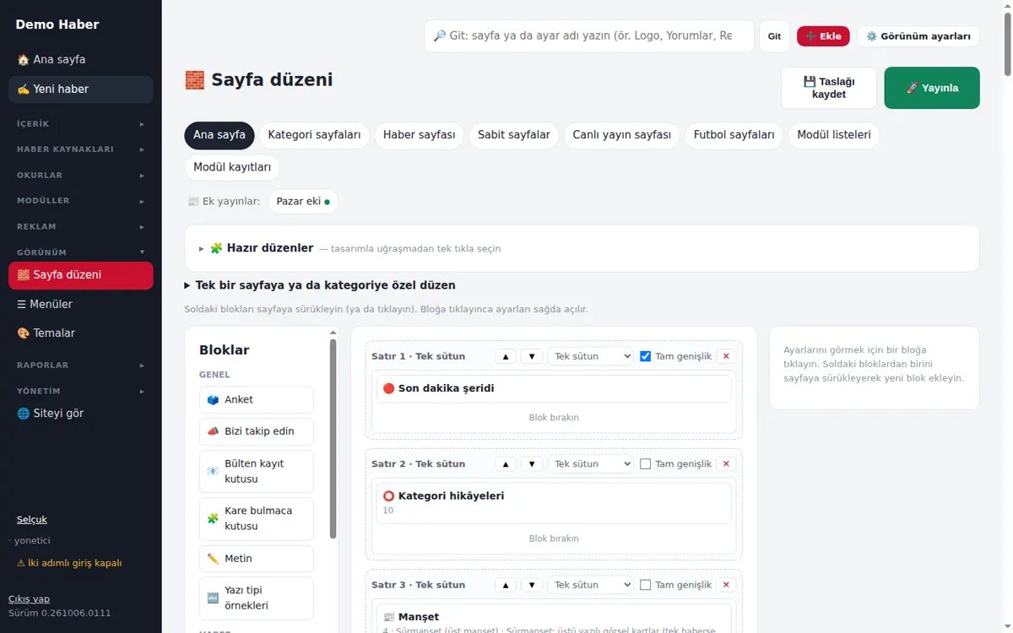Move Satır 3 down with the arrow

[x=532, y=585]
